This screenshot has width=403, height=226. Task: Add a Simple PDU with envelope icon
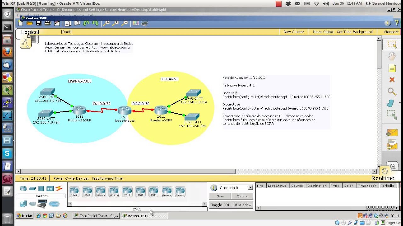coord(392,133)
